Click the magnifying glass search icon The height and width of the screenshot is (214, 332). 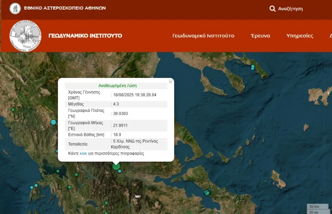pyautogui.click(x=273, y=8)
